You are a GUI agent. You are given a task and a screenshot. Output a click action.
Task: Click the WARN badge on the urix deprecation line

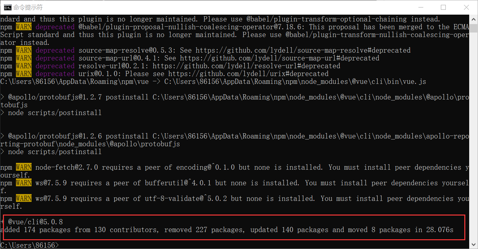23,73
